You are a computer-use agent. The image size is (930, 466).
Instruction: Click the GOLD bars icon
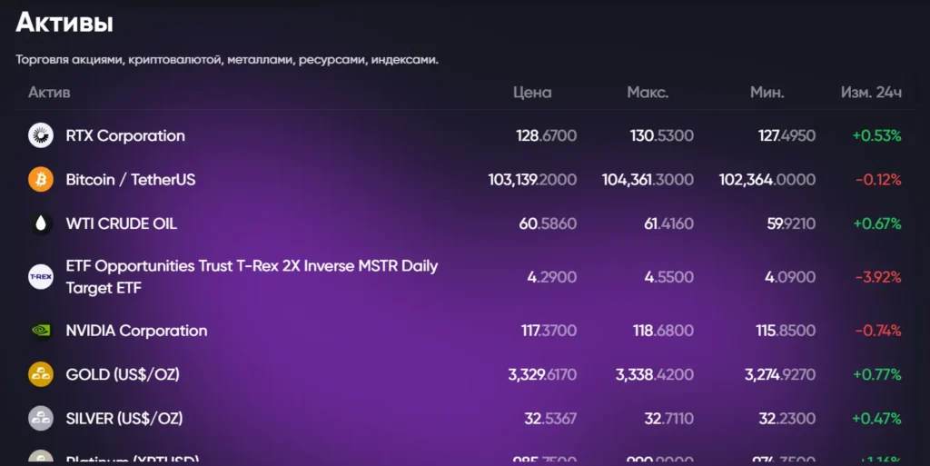[x=41, y=374]
